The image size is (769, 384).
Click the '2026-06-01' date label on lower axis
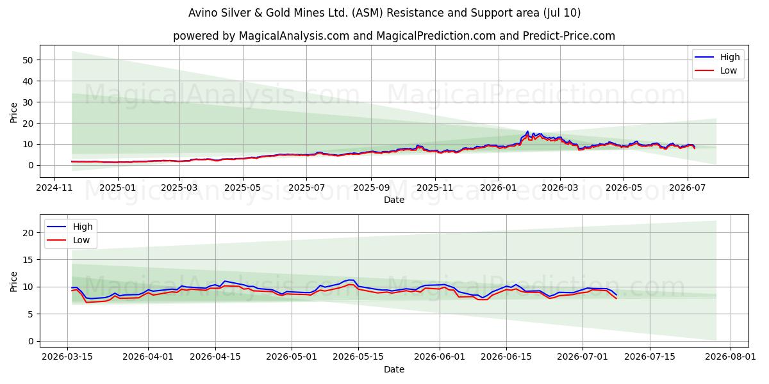440,357
